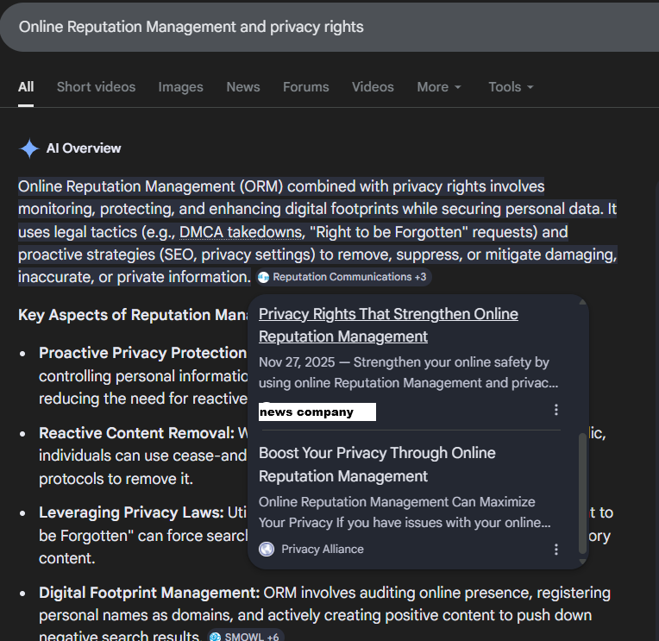Open the Tools dropdown

(511, 87)
